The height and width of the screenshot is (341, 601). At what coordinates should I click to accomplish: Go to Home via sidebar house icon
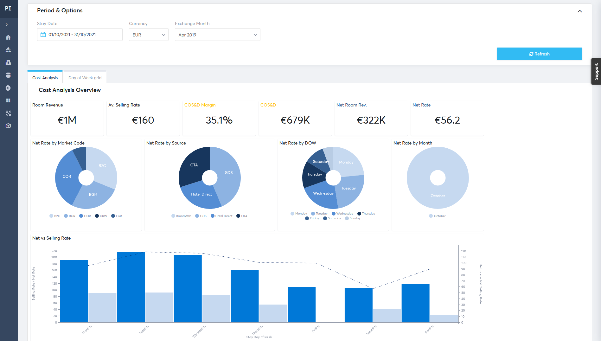[x=8, y=37]
